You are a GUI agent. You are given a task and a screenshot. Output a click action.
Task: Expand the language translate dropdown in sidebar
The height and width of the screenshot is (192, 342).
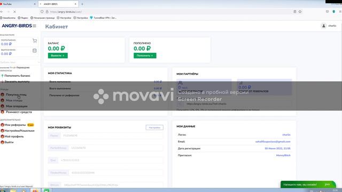coord(20,62)
